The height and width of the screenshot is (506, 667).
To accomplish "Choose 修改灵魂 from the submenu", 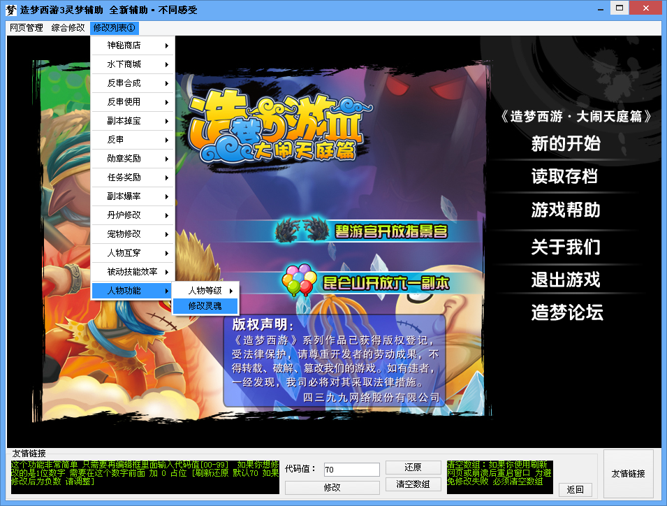I will coord(205,305).
